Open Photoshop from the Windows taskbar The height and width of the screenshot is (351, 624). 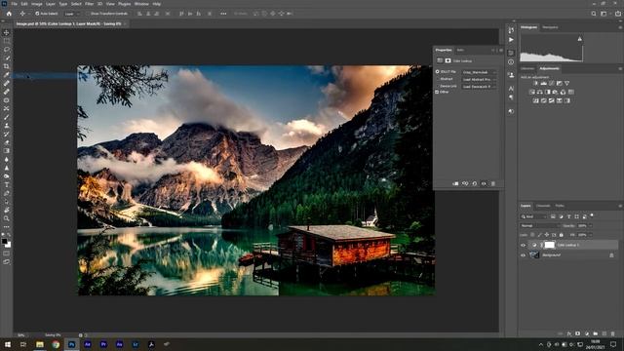(x=71, y=344)
